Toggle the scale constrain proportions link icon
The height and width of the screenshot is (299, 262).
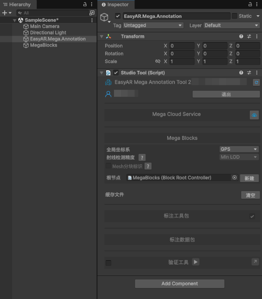point(158,61)
